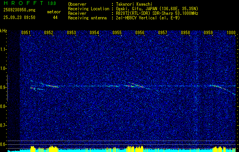
Task: Click the 0.8 kHz axis label
Action: coord(3,106)
